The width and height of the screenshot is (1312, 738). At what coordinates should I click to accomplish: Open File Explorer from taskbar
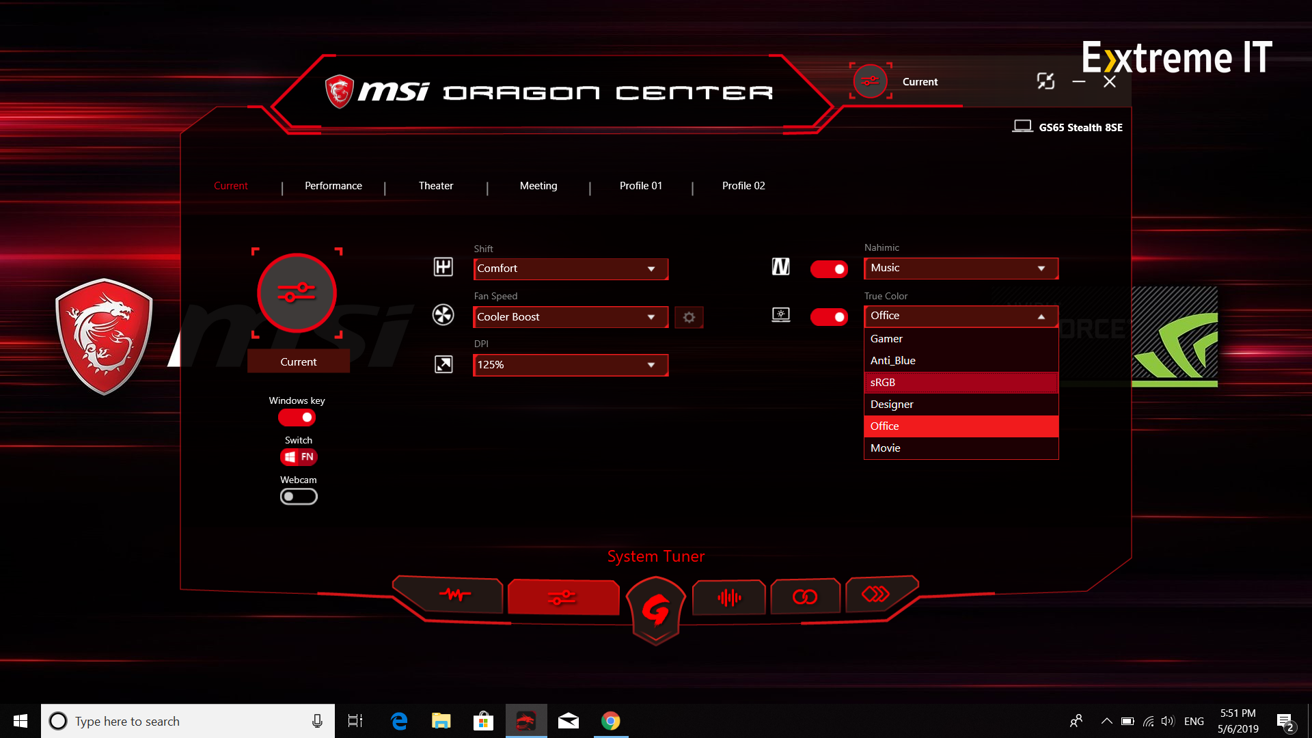tap(441, 721)
